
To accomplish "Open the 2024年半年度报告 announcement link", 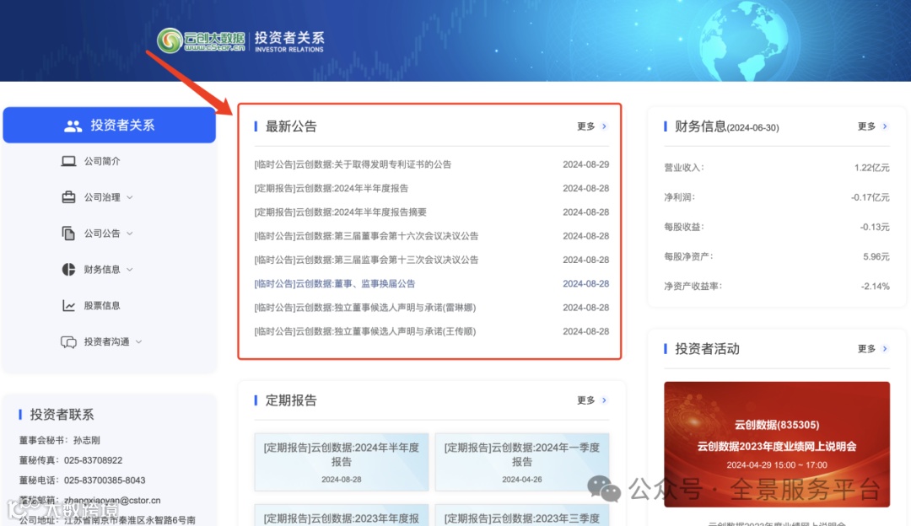I will [332, 188].
